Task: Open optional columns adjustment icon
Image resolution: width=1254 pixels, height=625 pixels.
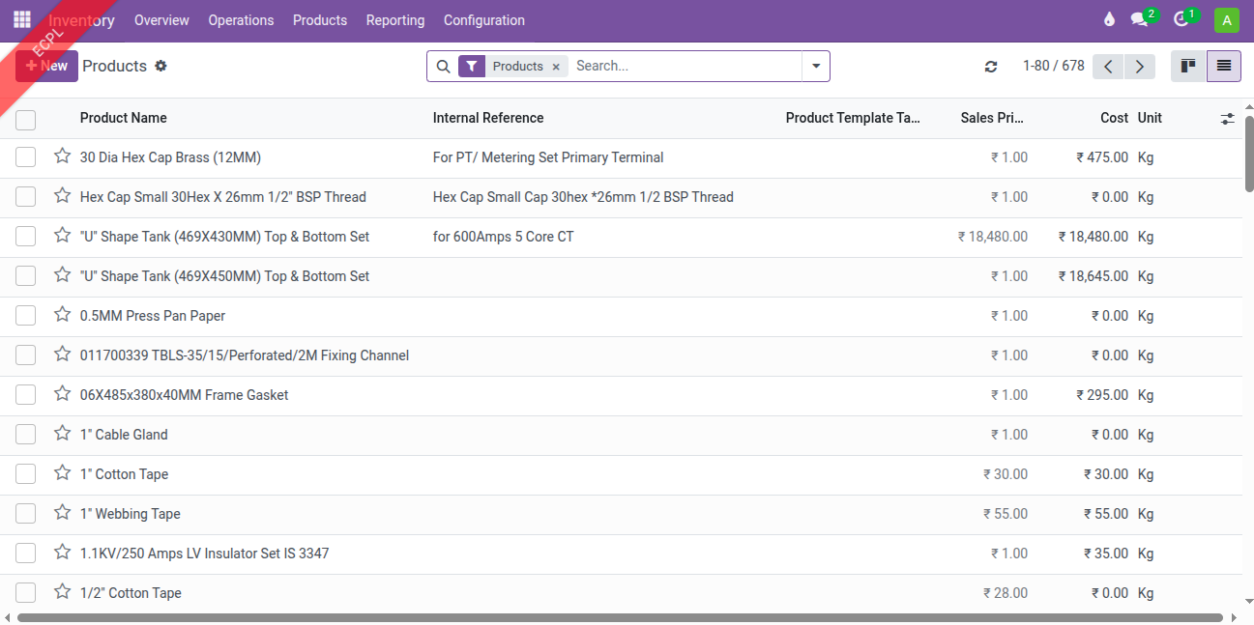Action: [x=1227, y=119]
